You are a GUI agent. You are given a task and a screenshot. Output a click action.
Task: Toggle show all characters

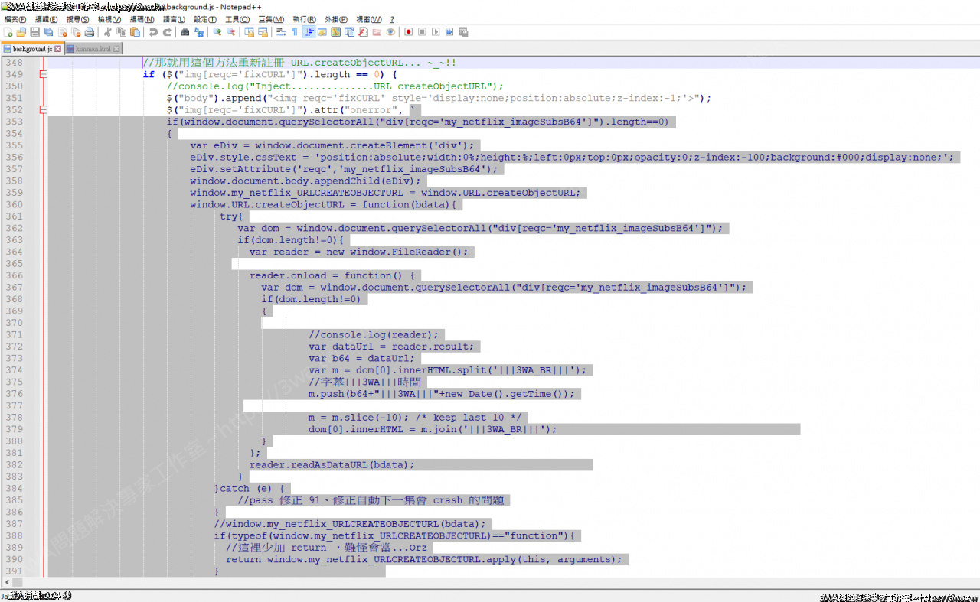294,32
